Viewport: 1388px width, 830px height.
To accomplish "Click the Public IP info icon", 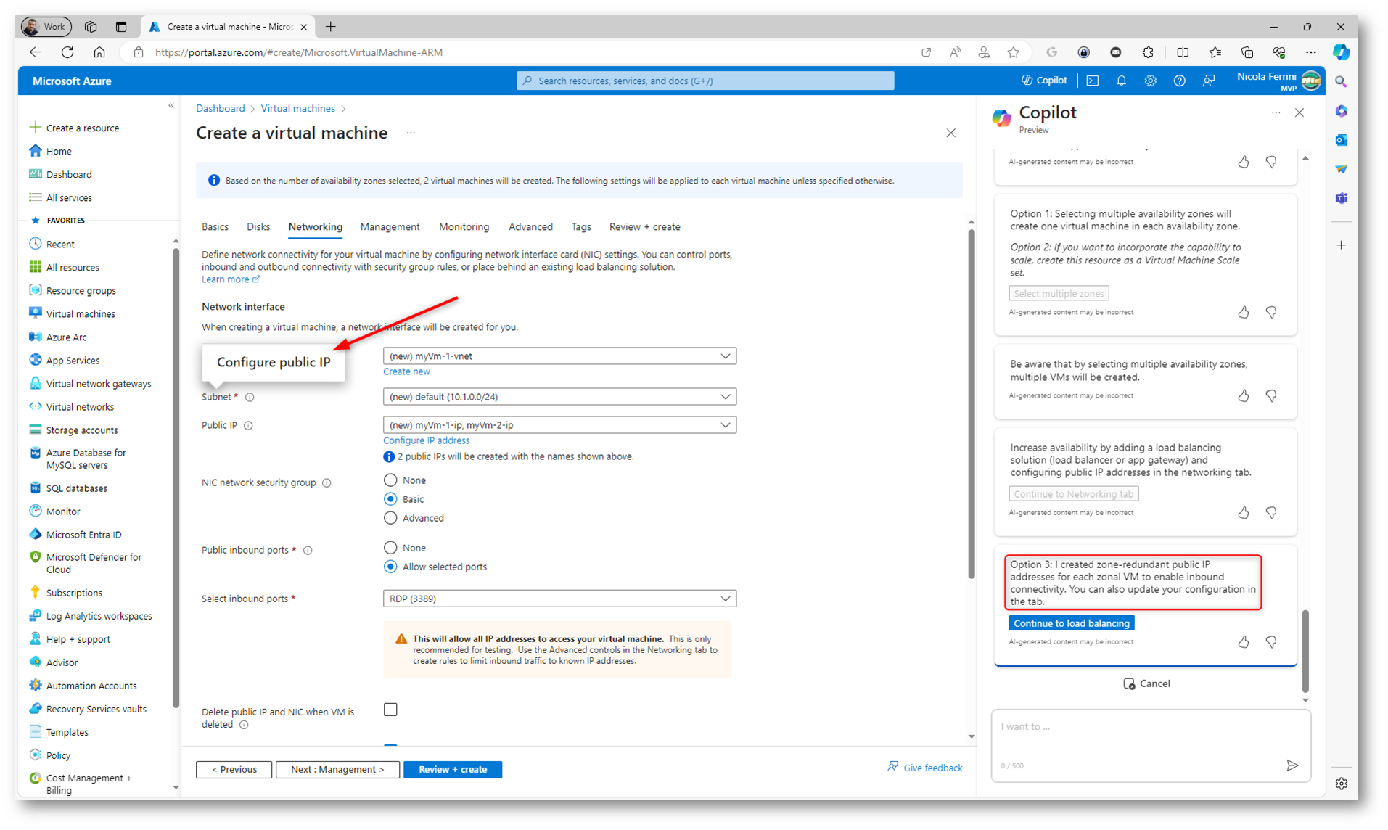I will (248, 425).
